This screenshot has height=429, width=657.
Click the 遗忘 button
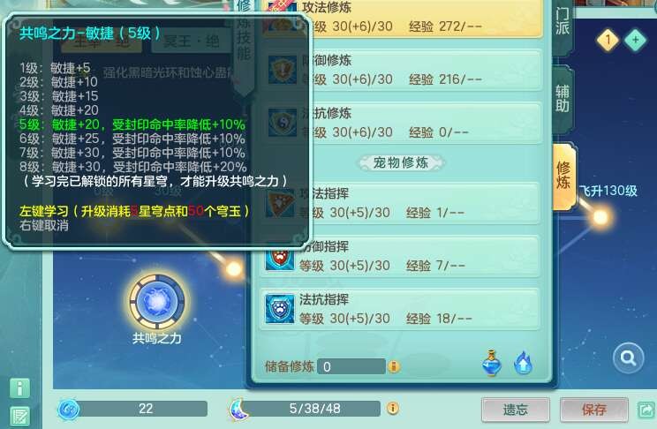tap(516, 410)
